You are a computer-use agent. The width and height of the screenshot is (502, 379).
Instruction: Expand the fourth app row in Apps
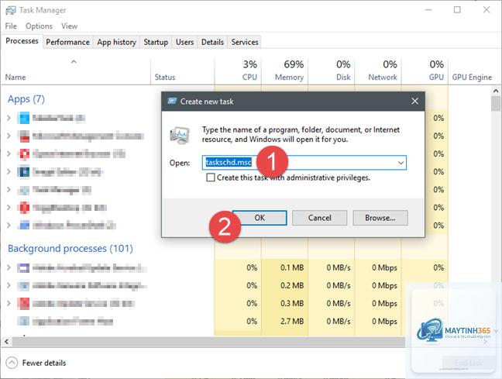point(9,172)
